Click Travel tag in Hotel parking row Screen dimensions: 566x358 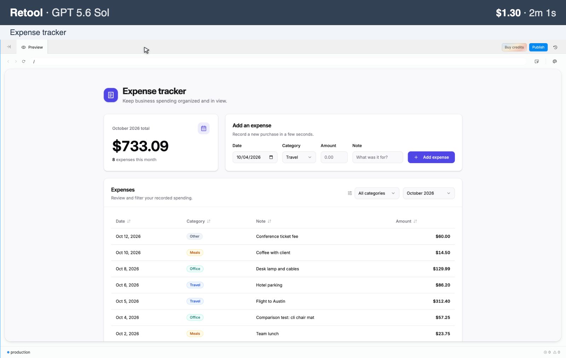point(195,285)
